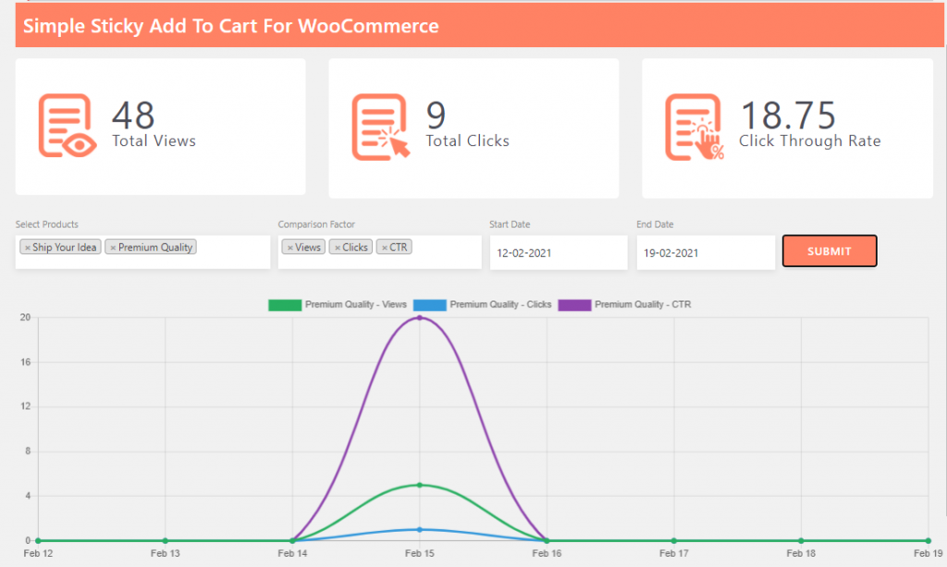
Task: Click the Simple Sticky Add To Cart header
Action: [233, 26]
